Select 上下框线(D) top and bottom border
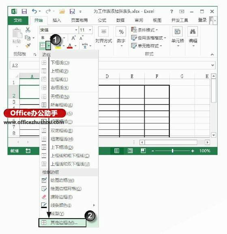 coord(69,148)
